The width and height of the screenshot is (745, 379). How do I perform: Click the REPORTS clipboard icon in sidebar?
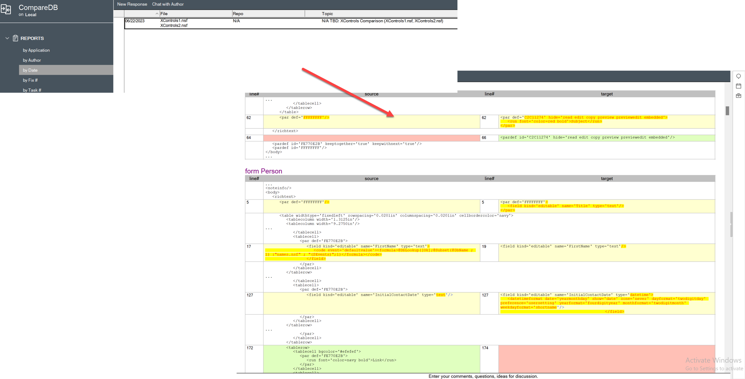click(x=15, y=38)
